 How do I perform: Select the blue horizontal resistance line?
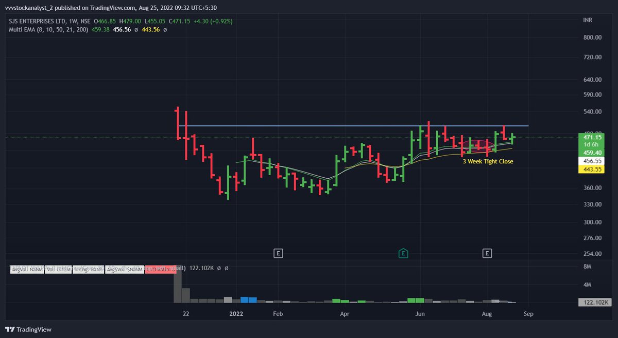tap(353, 126)
